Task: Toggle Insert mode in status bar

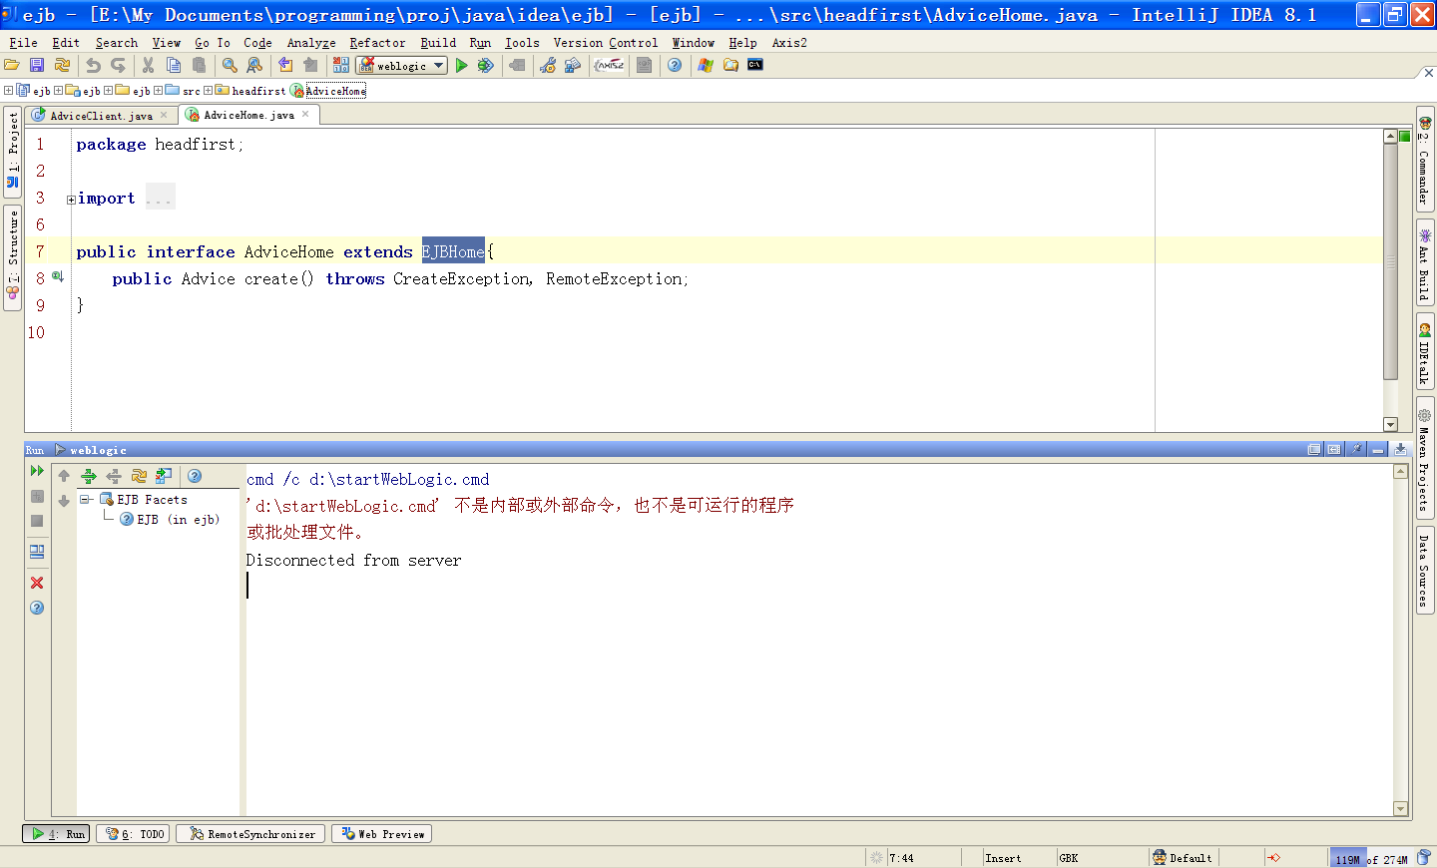Action: point(1004,858)
